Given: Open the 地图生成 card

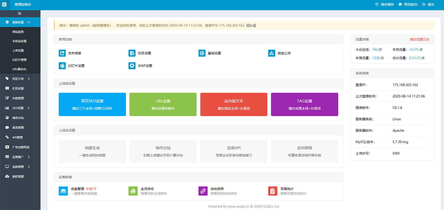Looking at the screenshot, I should click(x=92, y=151).
